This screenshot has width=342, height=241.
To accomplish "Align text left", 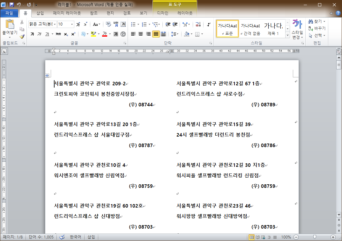I will (133, 34).
